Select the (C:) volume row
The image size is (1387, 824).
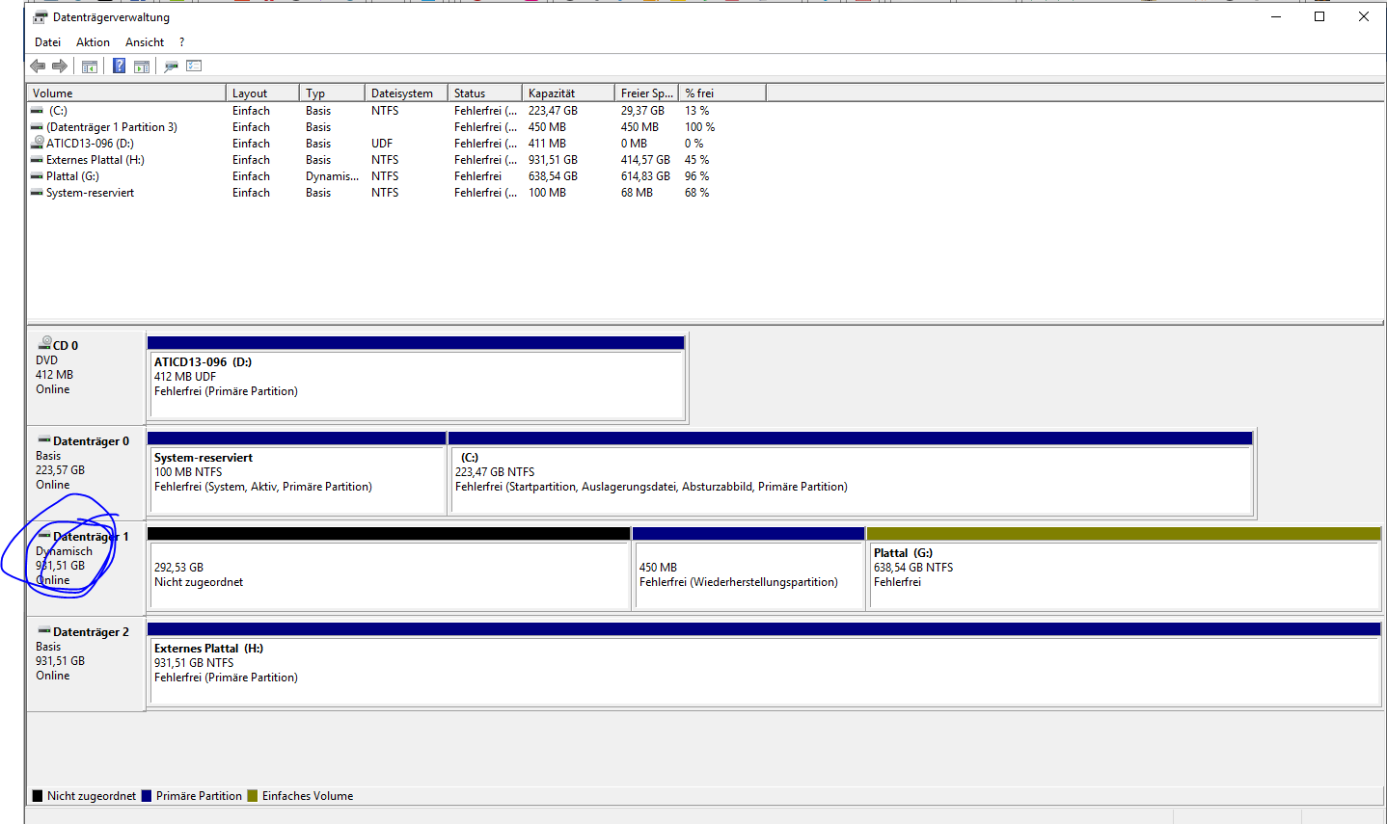click(x=396, y=111)
